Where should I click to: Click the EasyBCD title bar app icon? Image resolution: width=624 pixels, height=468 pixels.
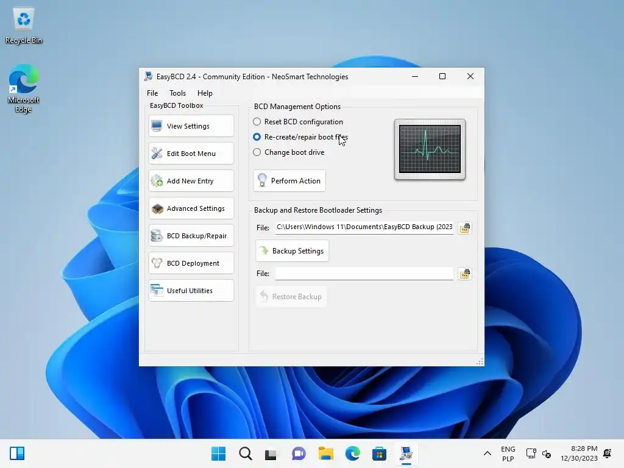[x=149, y=76]
